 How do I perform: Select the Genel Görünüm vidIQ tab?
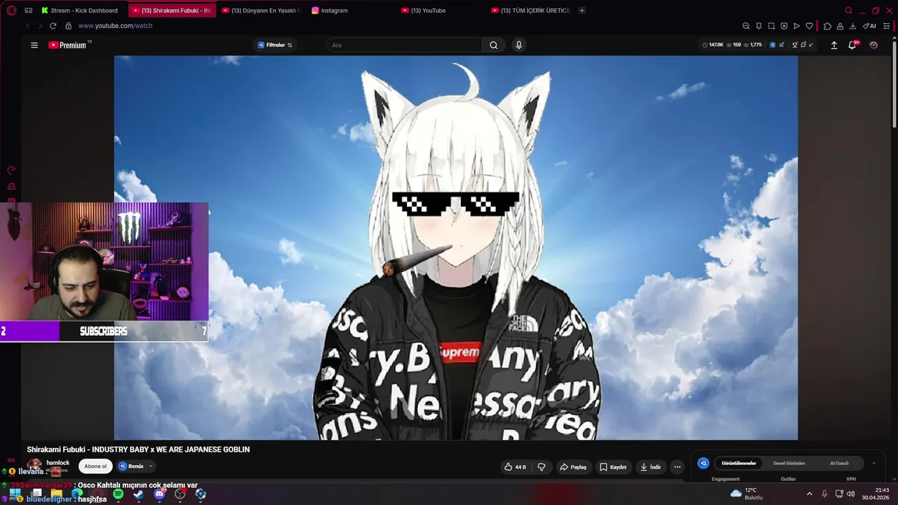pos(789,463)
